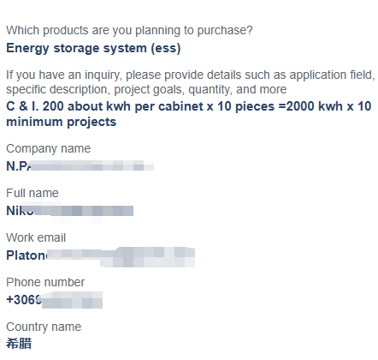Click the inquiry details prompt paragraph

191,82
